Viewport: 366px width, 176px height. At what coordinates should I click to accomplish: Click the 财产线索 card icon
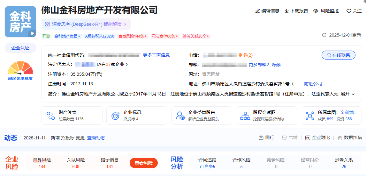click(x=51, y=116)
